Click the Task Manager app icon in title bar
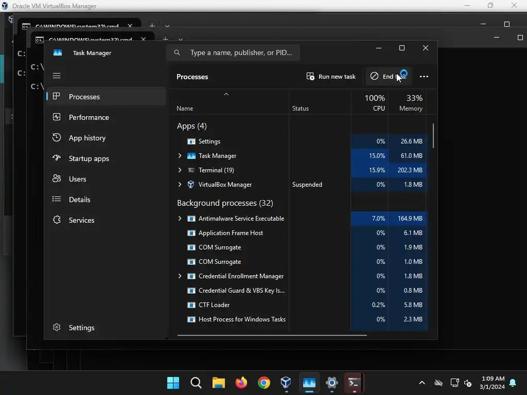The width and height of the screenshot is (527, 395). pos(58,53)
